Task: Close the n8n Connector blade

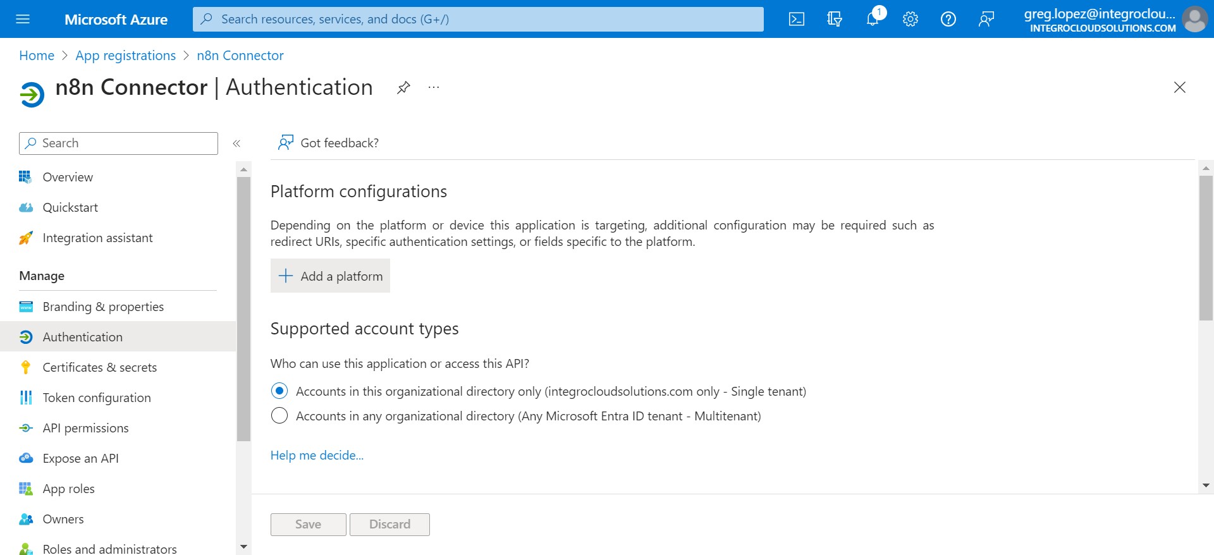Action: point(1180,87)
